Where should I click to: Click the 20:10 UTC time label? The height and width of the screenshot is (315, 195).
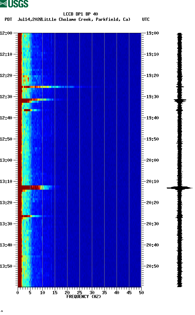152,182
